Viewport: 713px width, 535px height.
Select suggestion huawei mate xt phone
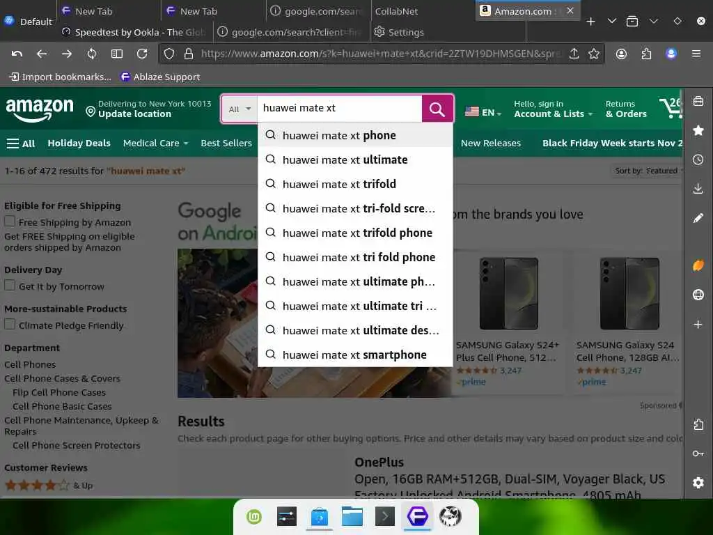355,136
